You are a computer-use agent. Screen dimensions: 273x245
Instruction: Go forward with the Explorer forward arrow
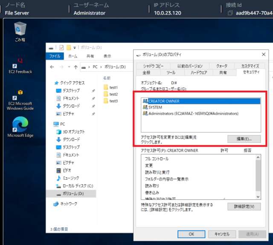[x=61, y=67]
